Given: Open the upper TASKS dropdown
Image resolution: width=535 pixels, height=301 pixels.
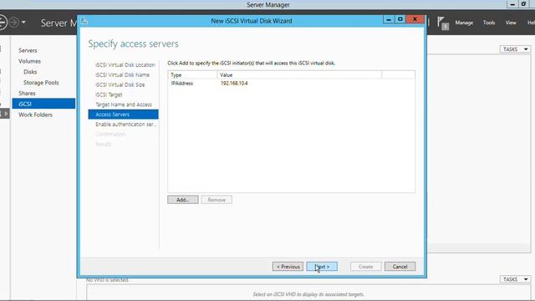Looking at the screenshot, I should pyautogui.click(x=515, y=49).
